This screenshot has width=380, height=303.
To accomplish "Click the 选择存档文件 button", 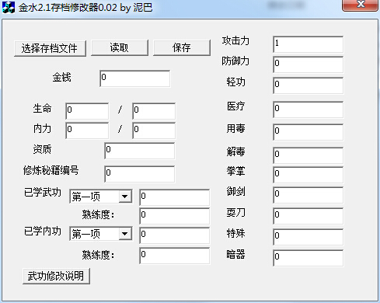I will pyautogui.click(x=50, y=48).
